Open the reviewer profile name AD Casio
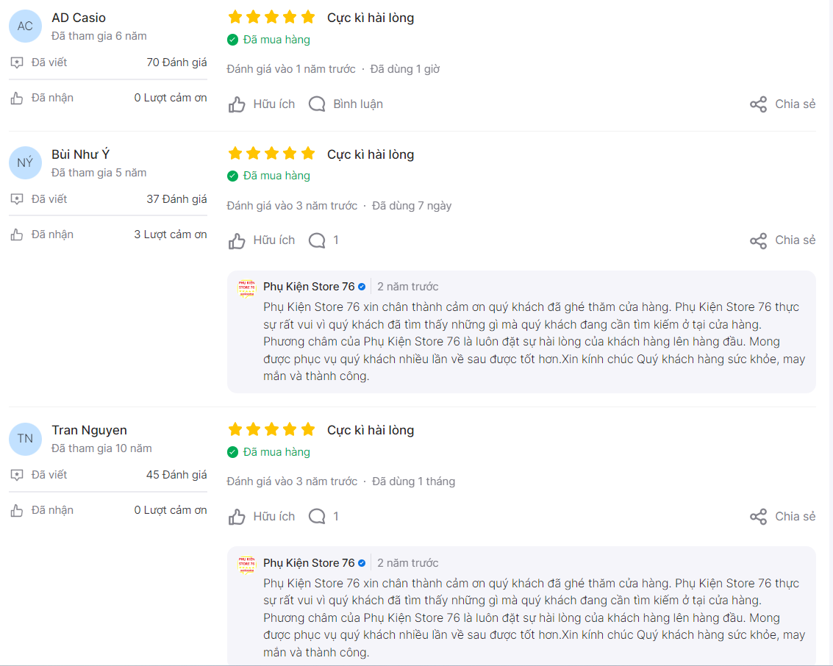The image size is (833, 666). [x=79, y=18]
